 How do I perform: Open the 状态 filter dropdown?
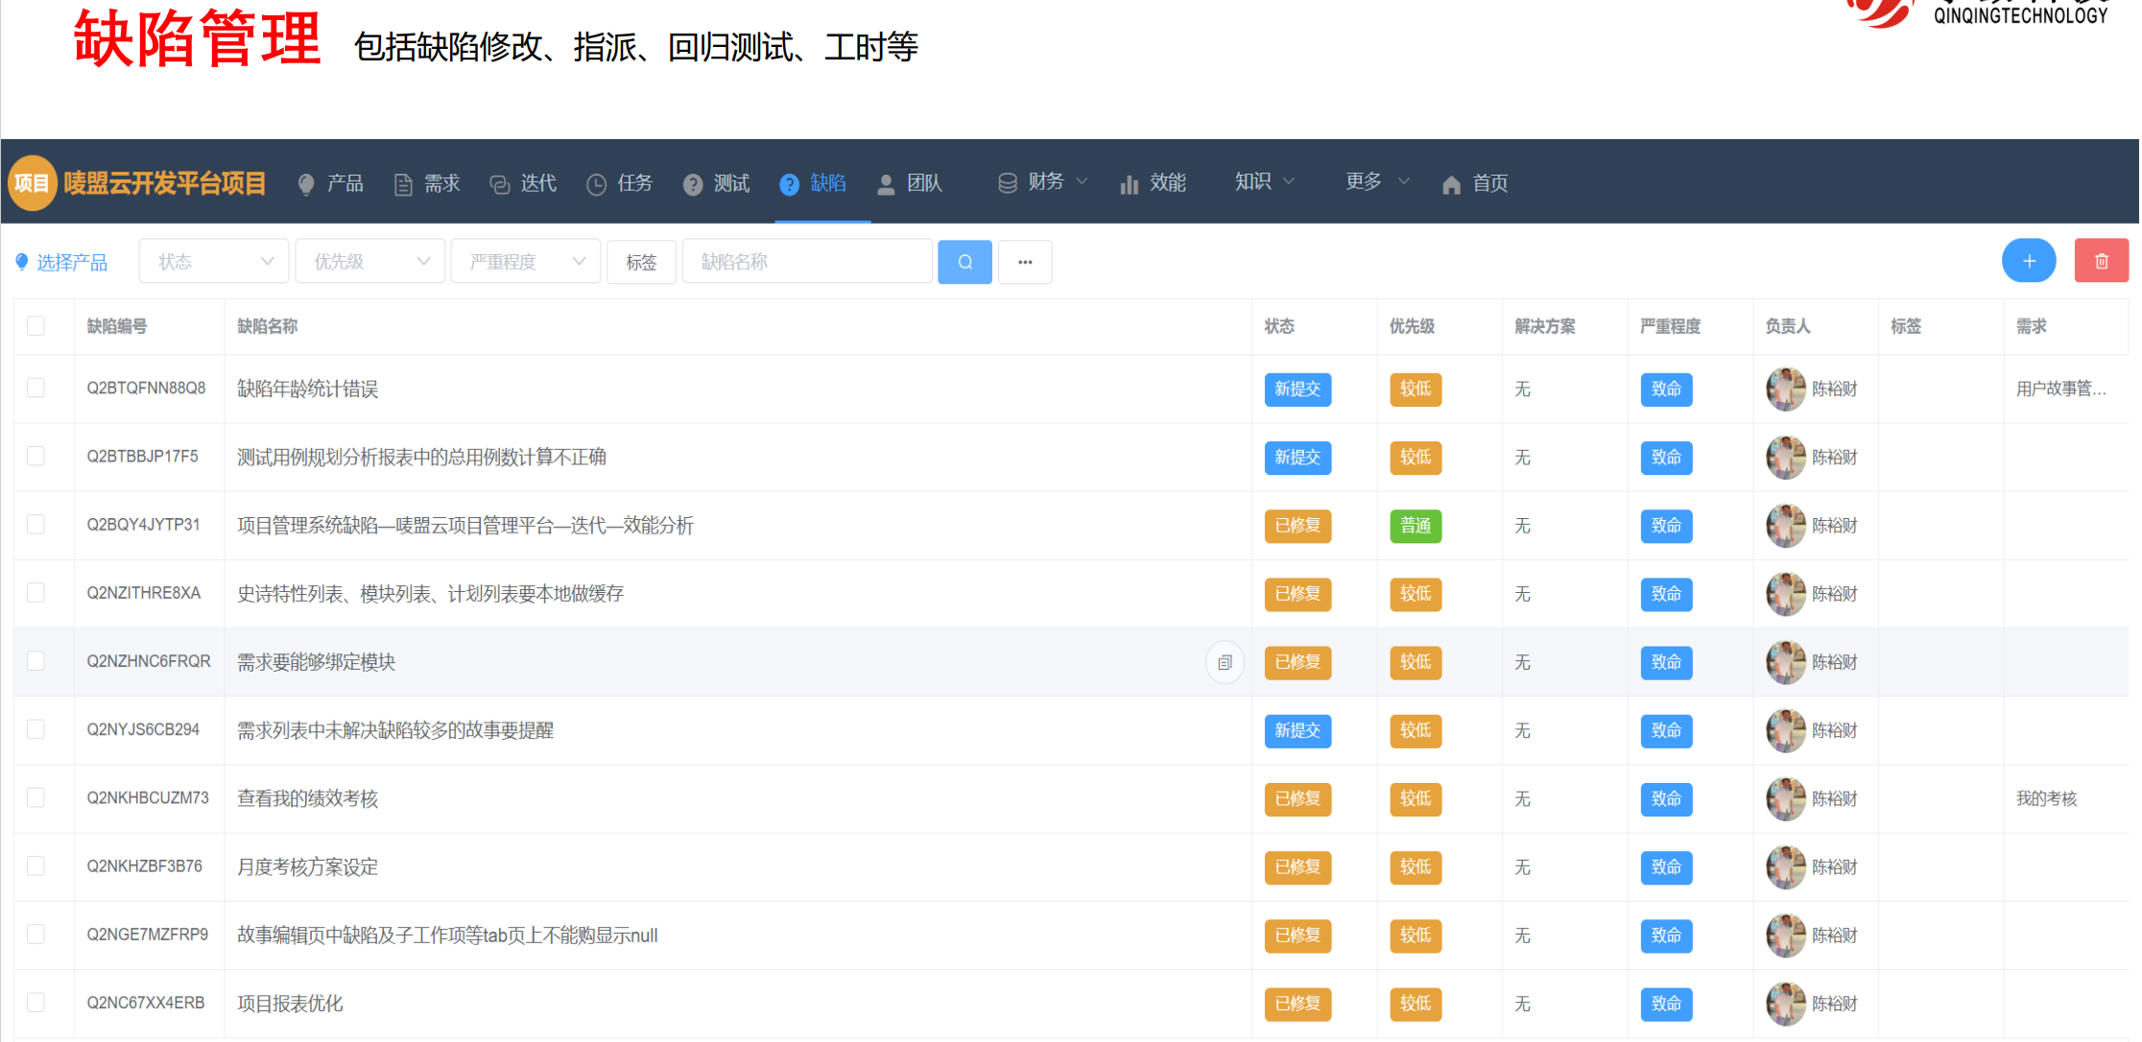point(213,262)
